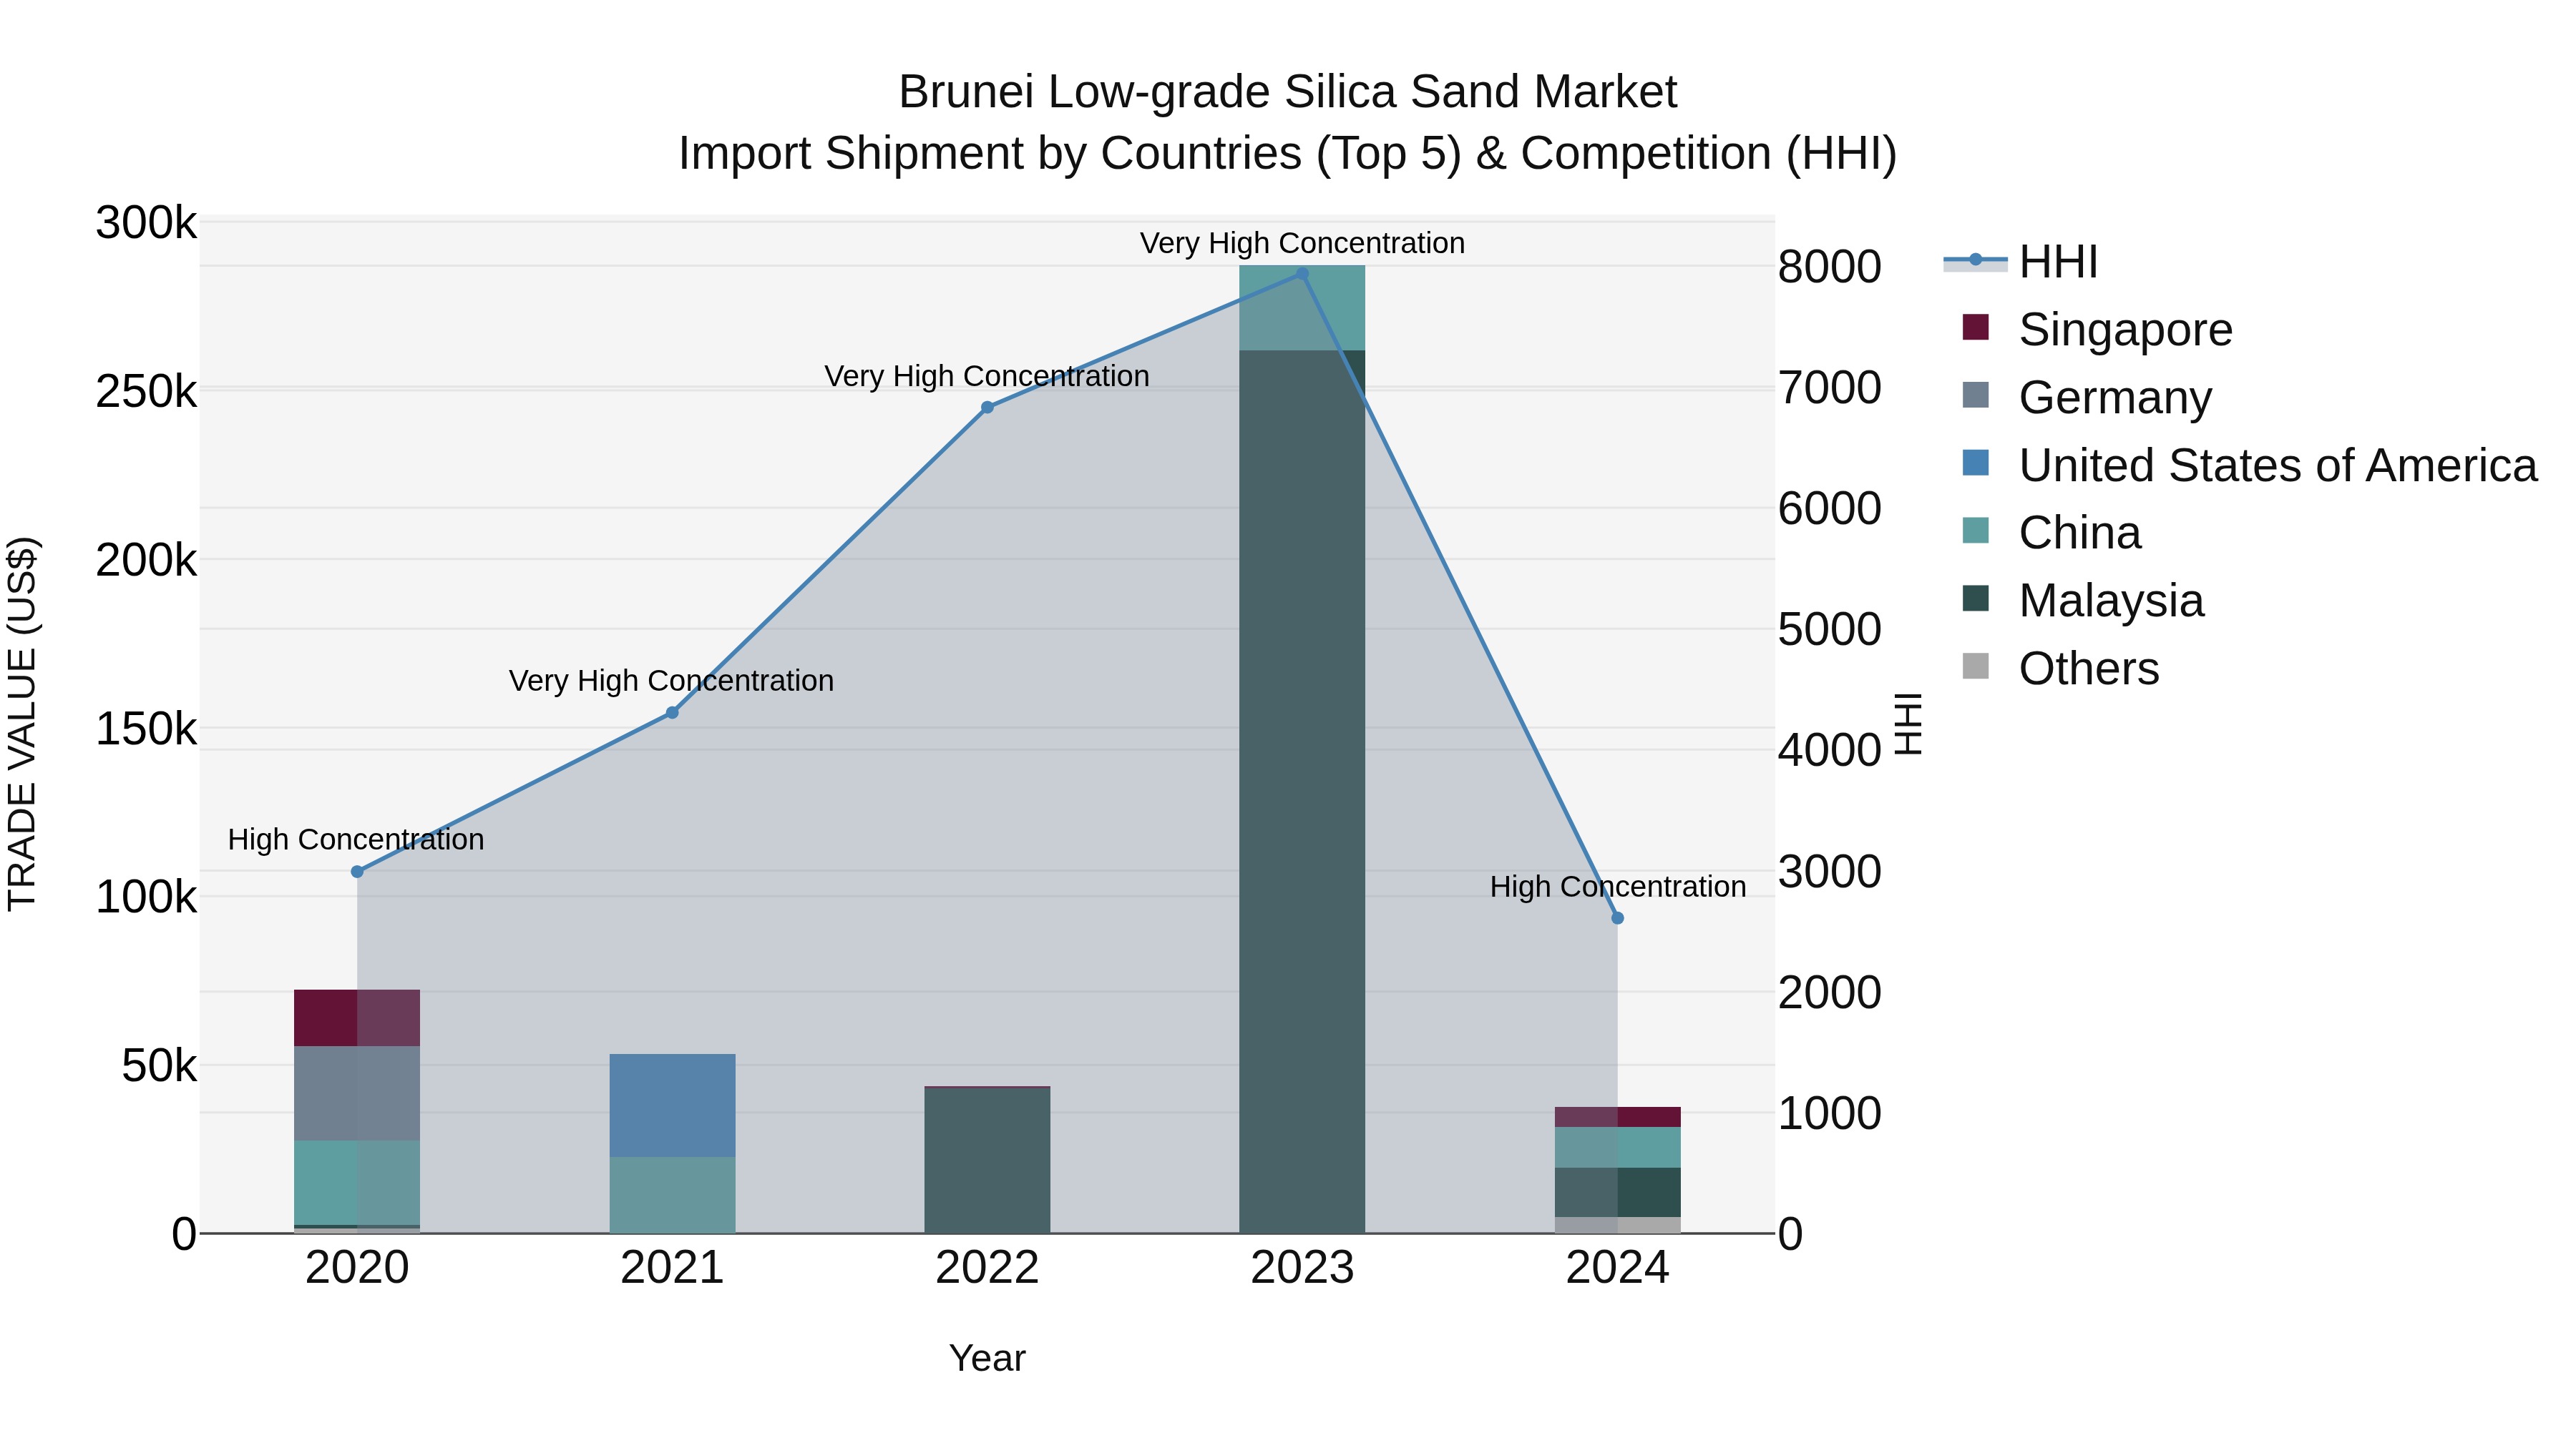Click the 2023 Malaysia bar segment
This screenshot has width=2576, height=1448.
(x=1302, y=792)
